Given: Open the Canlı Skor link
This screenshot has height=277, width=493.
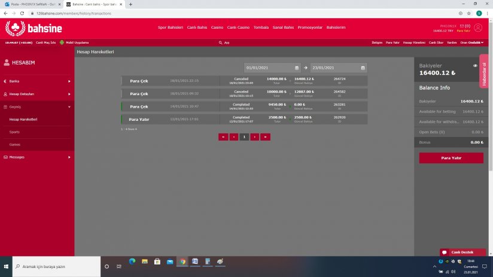Looking at the screenshot, I should tap(436, 42).
